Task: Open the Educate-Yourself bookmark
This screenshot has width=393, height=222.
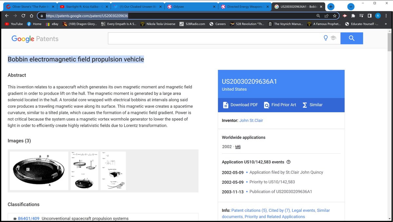Action: (x=362, y=24)
